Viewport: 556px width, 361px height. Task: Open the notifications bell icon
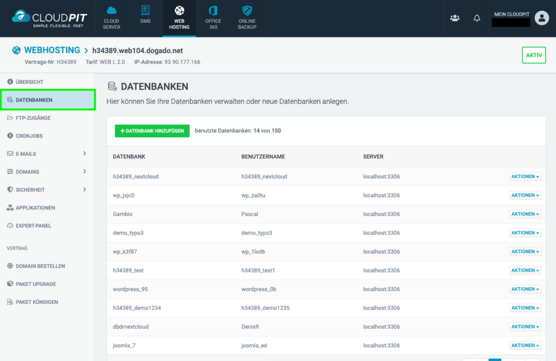pyautogui.click(x=476, y=18)
